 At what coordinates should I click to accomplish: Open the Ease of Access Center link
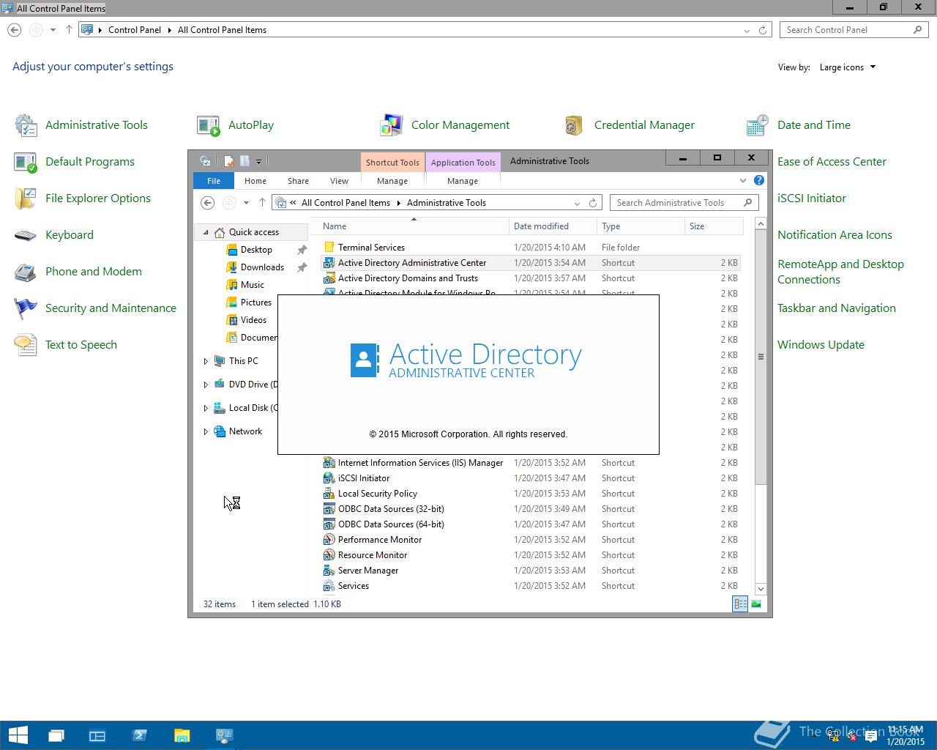pos(832,162)
